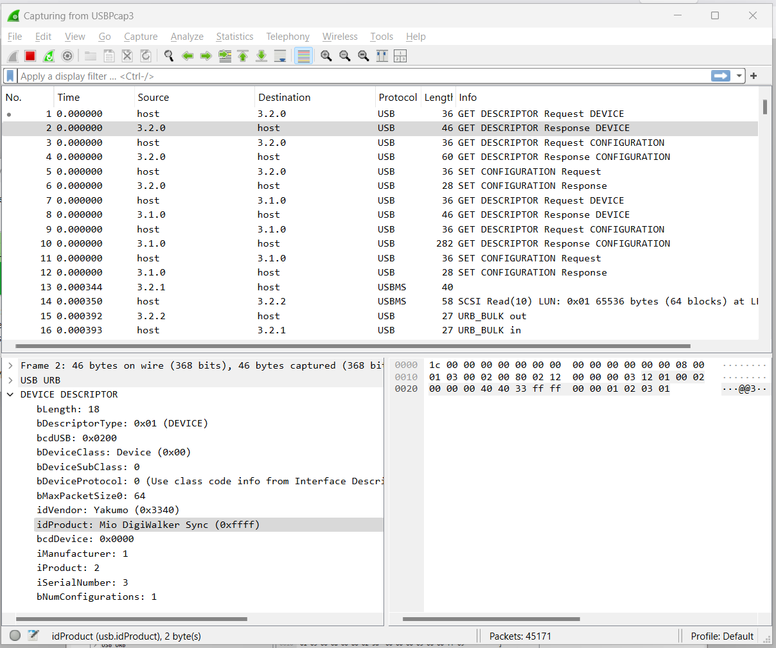Add a display filter button plus
This screenshot has width=776, height=648.
click(x=754, y=76)
